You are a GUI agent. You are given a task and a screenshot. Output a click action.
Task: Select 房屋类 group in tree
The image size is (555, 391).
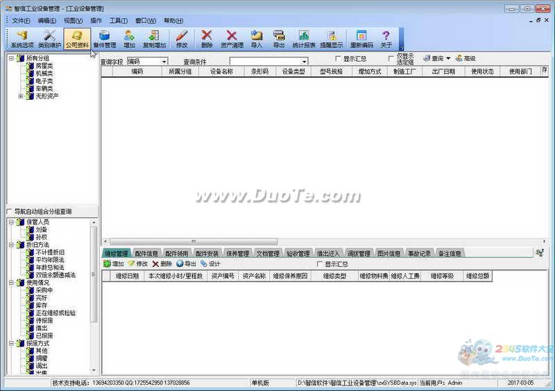pos(44,66)
